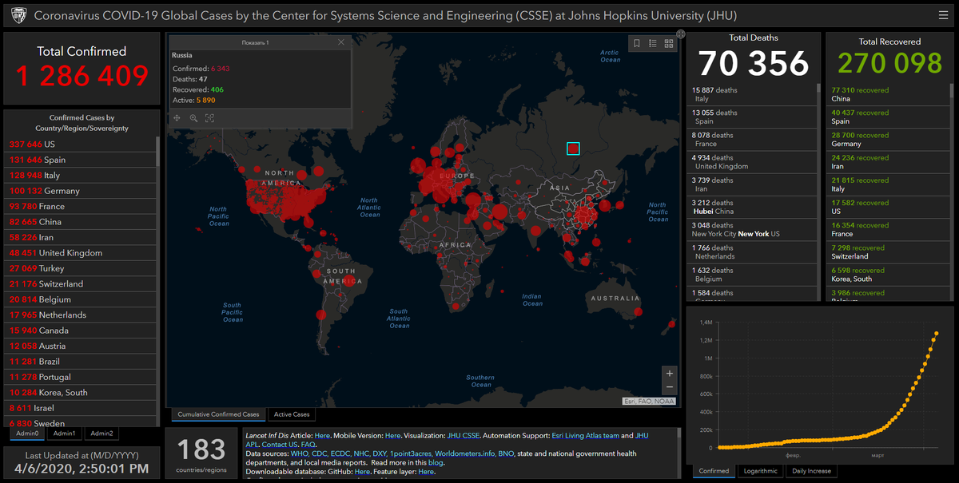Open the Contact US link
This screenshot has height=483, width=959.
[280, 445]
